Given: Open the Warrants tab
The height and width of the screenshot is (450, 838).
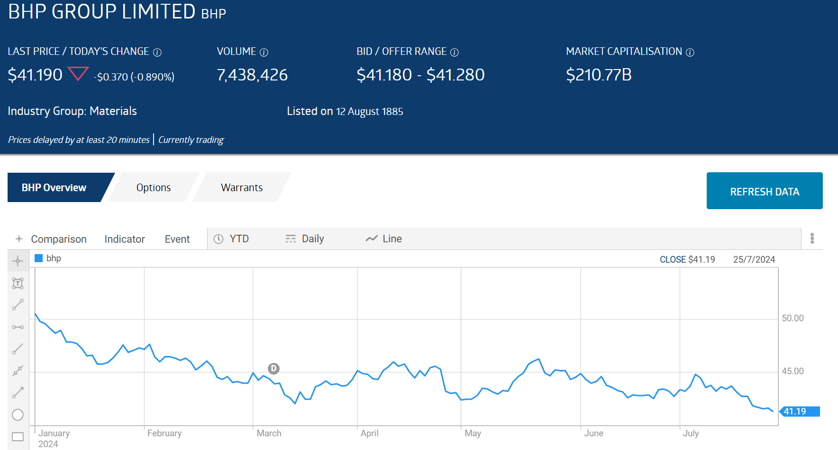Looking at the screenshot, I should coord(242,187).
